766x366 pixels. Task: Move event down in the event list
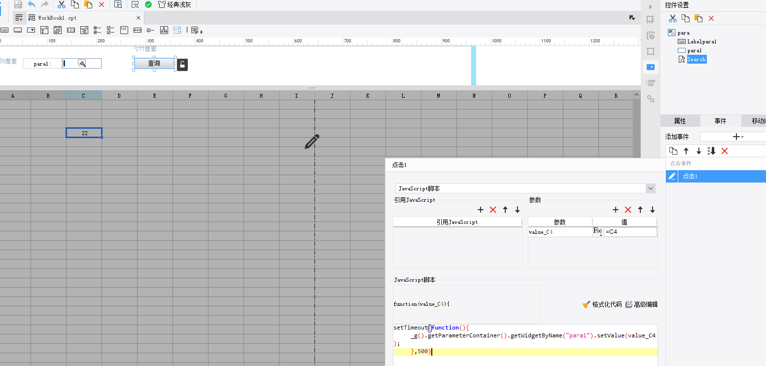point(698,151)
